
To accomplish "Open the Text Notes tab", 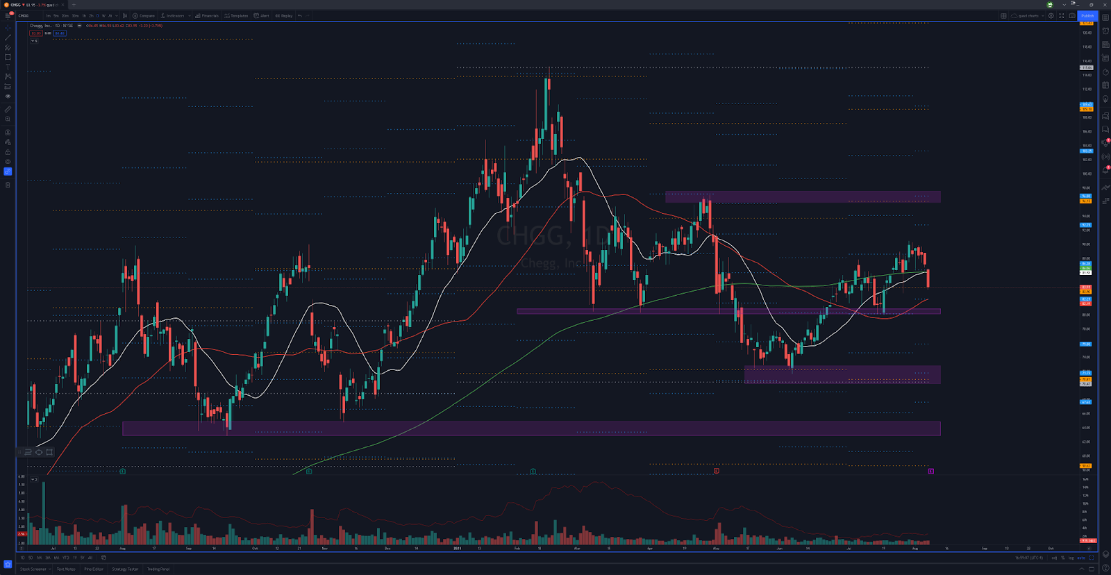I will pyautogui.click(x=66, y=569).
